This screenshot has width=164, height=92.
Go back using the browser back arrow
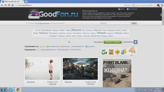coord(2,5)
